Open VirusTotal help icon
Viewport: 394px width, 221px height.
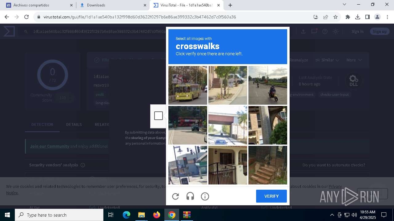325,31
